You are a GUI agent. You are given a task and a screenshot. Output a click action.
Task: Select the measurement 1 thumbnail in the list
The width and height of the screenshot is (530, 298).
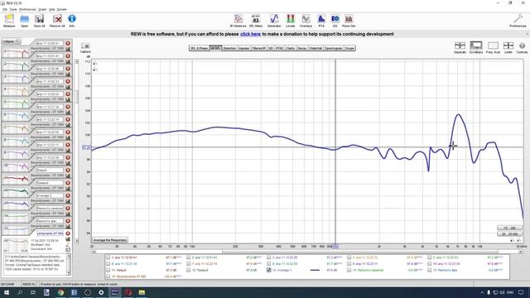[x=16, y=53]
